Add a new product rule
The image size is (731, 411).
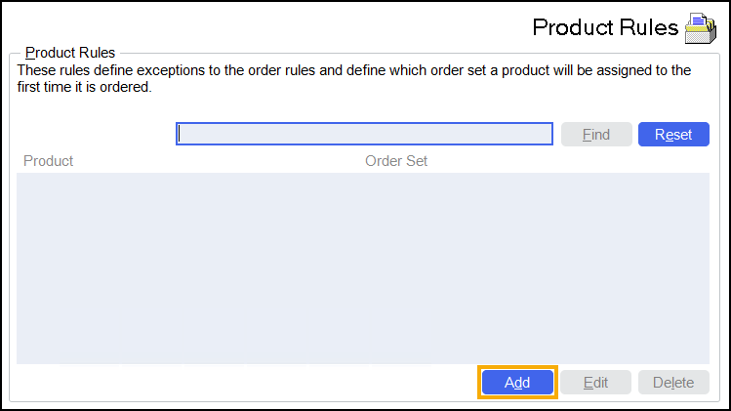[517, 383]
